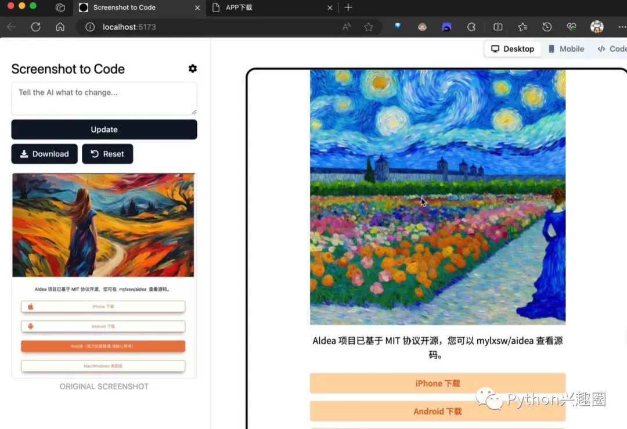Image resolution: width=627 pixels, height=429 pixels.
Task: Switch to the Screenshot to Code browser tab
Action: tap(139, 8)
